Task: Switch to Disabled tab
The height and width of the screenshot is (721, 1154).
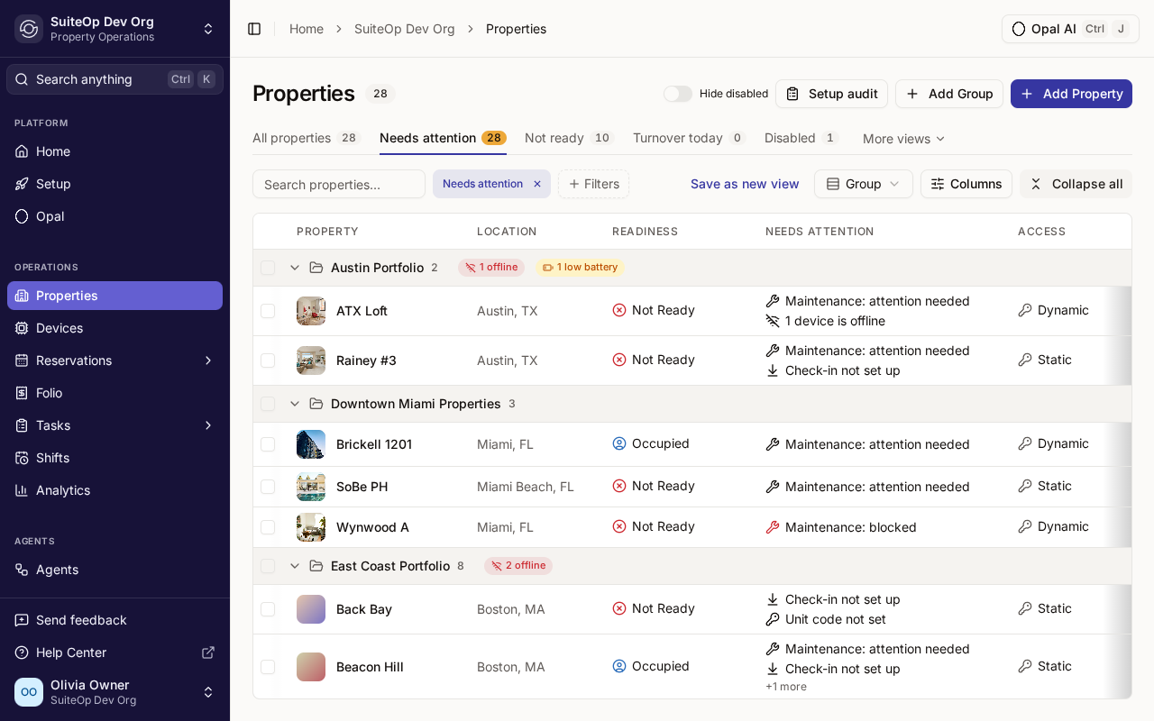Action: (801, 138)
